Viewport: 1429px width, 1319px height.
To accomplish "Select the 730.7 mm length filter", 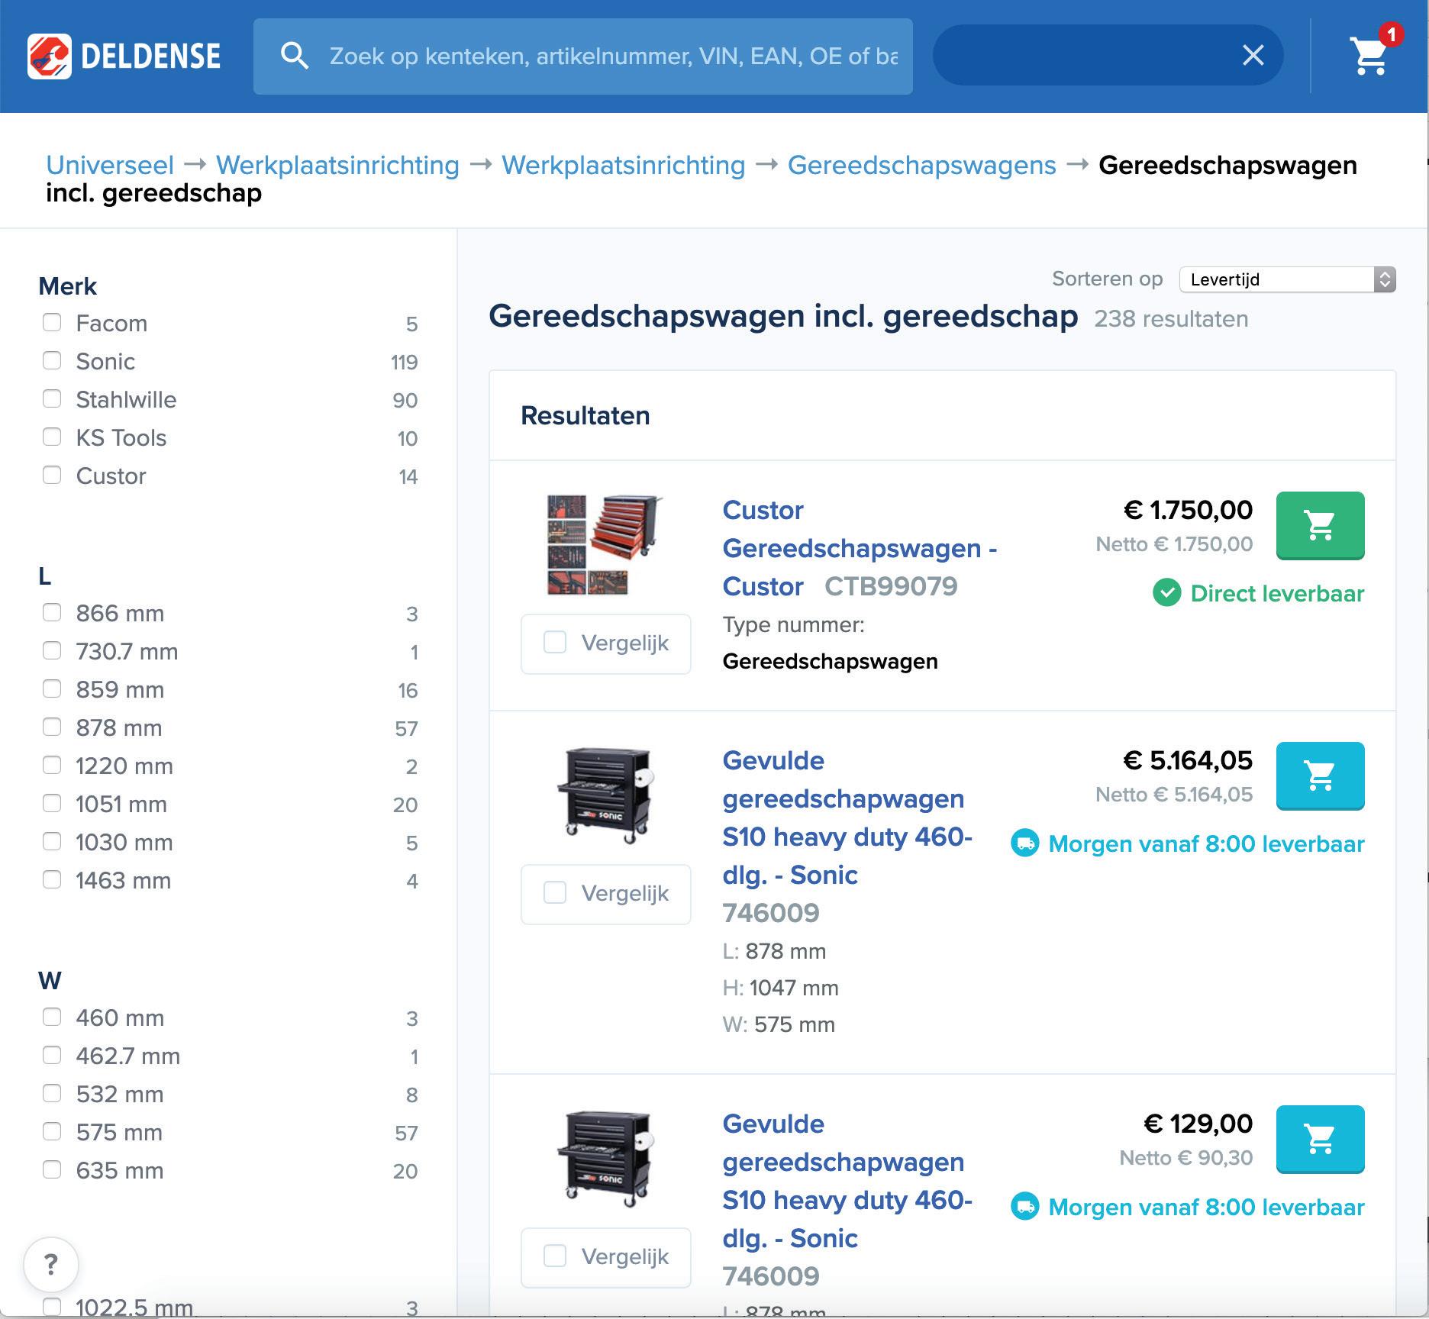I will click(x=52, y=650).
